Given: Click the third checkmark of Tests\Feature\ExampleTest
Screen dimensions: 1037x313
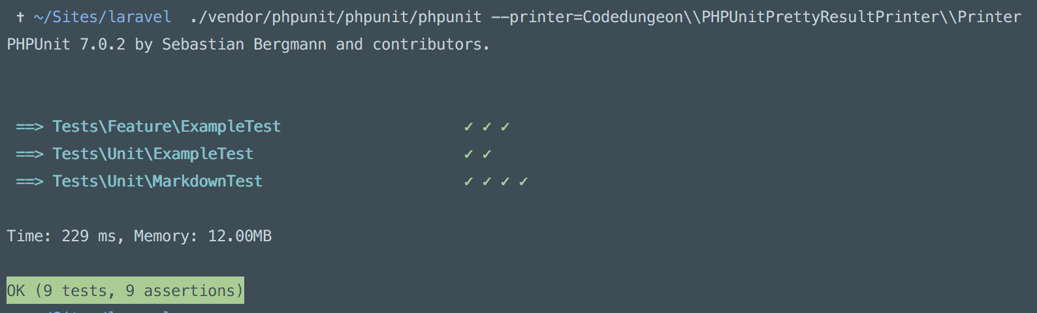Looking at the screenshot, I should point(505,127).
